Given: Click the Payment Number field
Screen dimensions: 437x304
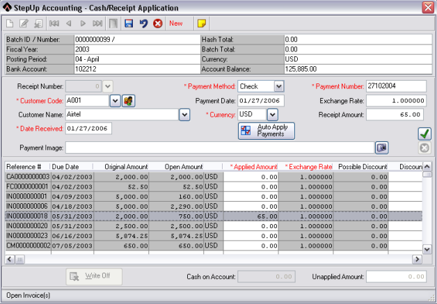Looking at the screenshot, I should (x=396, y=86).
